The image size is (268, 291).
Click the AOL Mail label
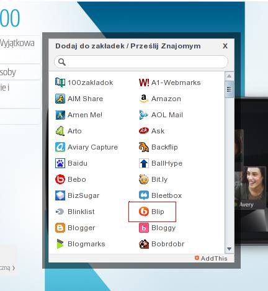tap(167, 115)
